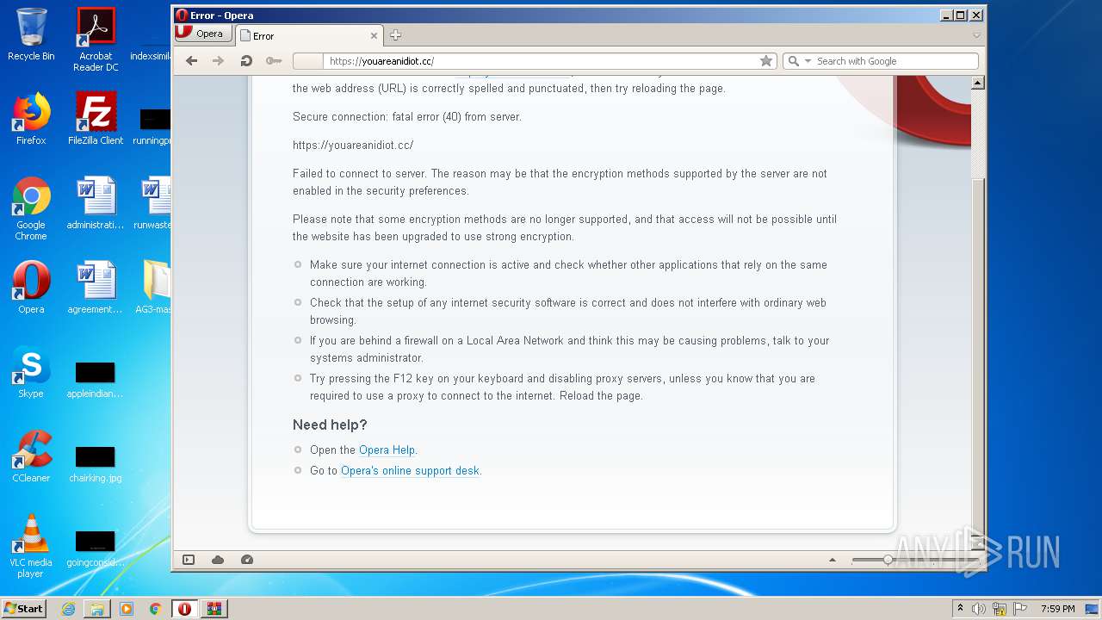Click the volume speaker tray icon
This screenshot has height=620, width=1102.
tap(979, 609)
